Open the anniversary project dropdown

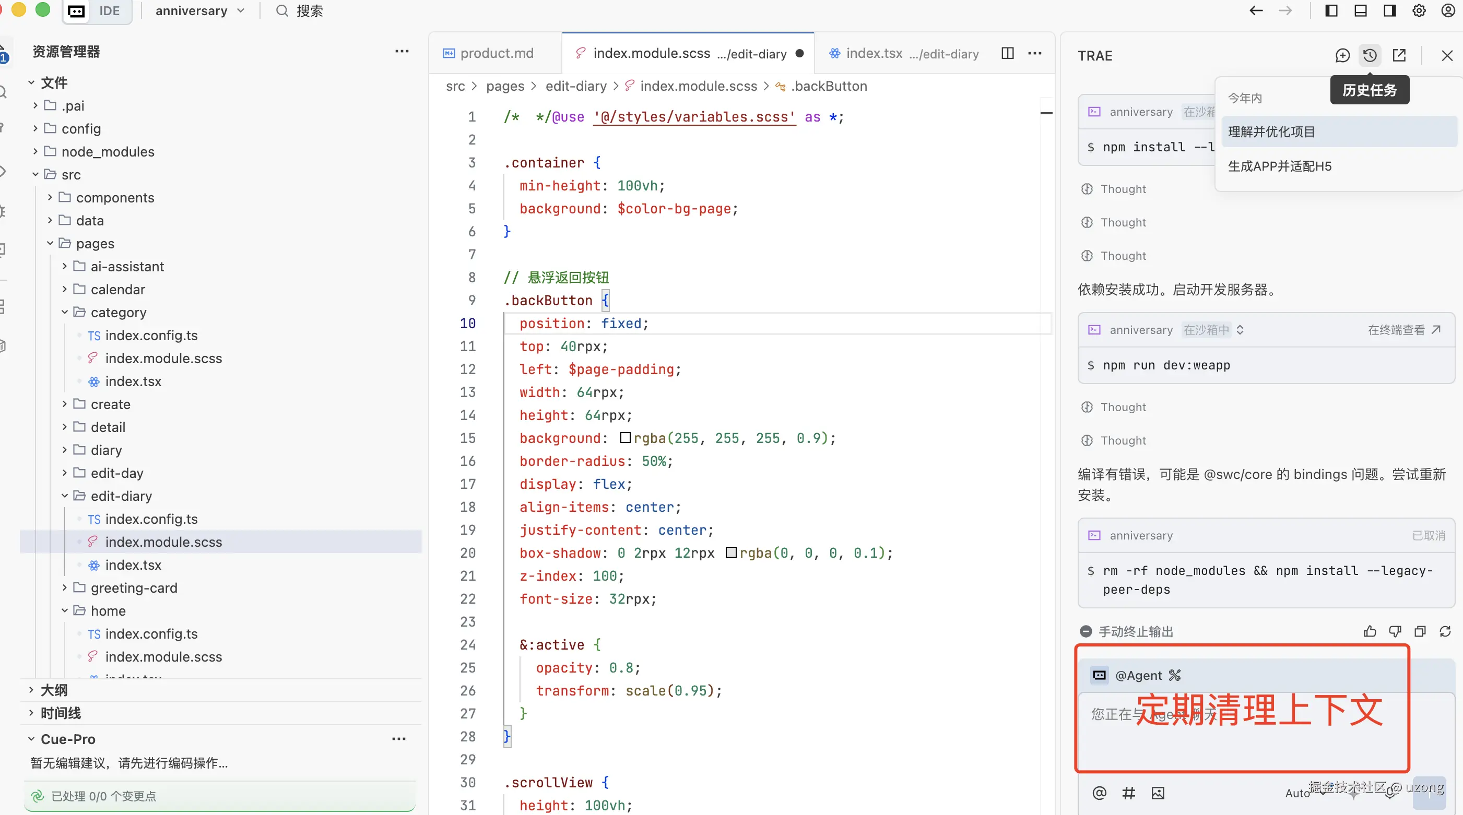coord(200,11)
